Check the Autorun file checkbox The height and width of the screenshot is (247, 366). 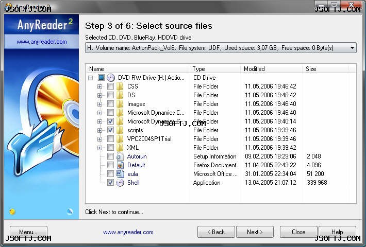coord(110,156)
